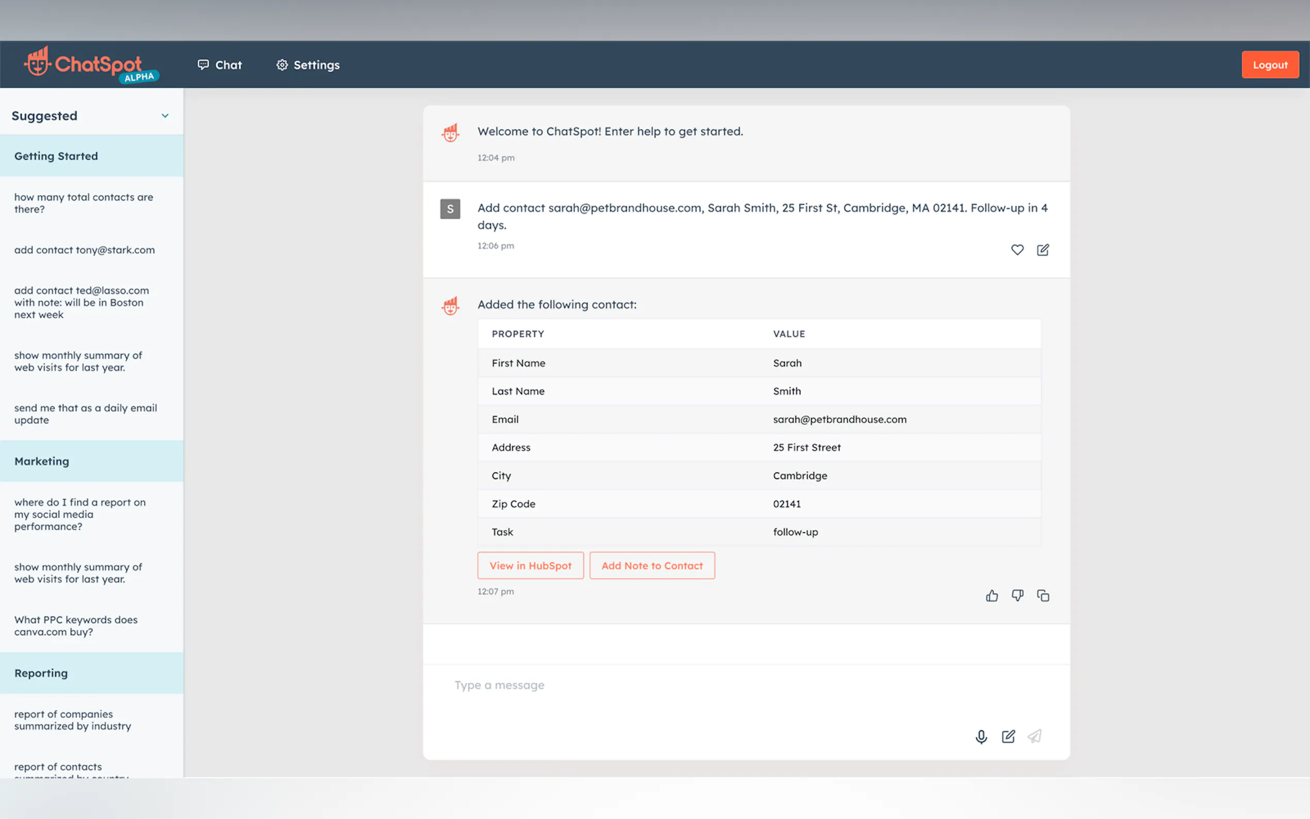This screenshot has height=819, width=1310.
Task: Open the Chat tab
Action: 220,65
